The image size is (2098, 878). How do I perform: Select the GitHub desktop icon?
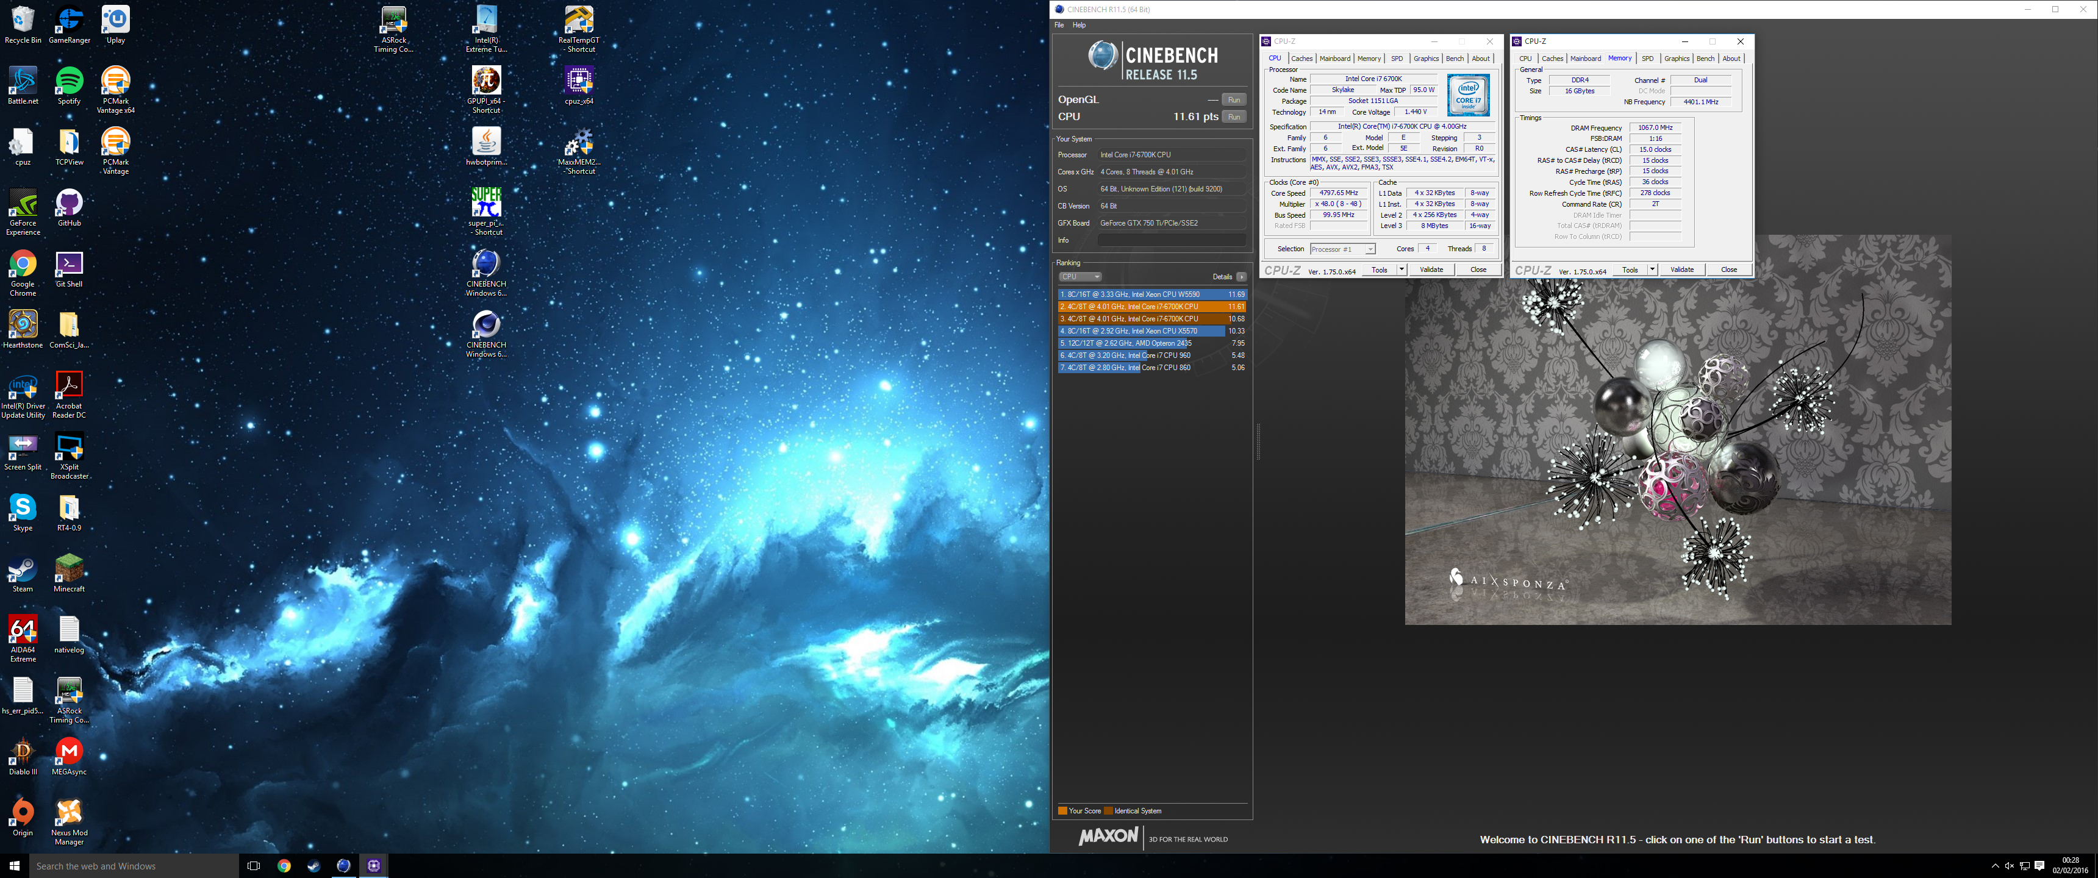coord(70,208)
